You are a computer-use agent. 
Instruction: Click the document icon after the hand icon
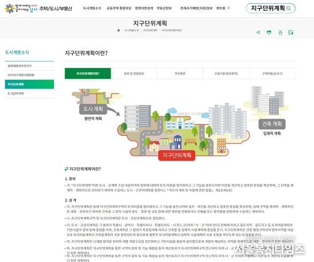click(x=291, y=32)
